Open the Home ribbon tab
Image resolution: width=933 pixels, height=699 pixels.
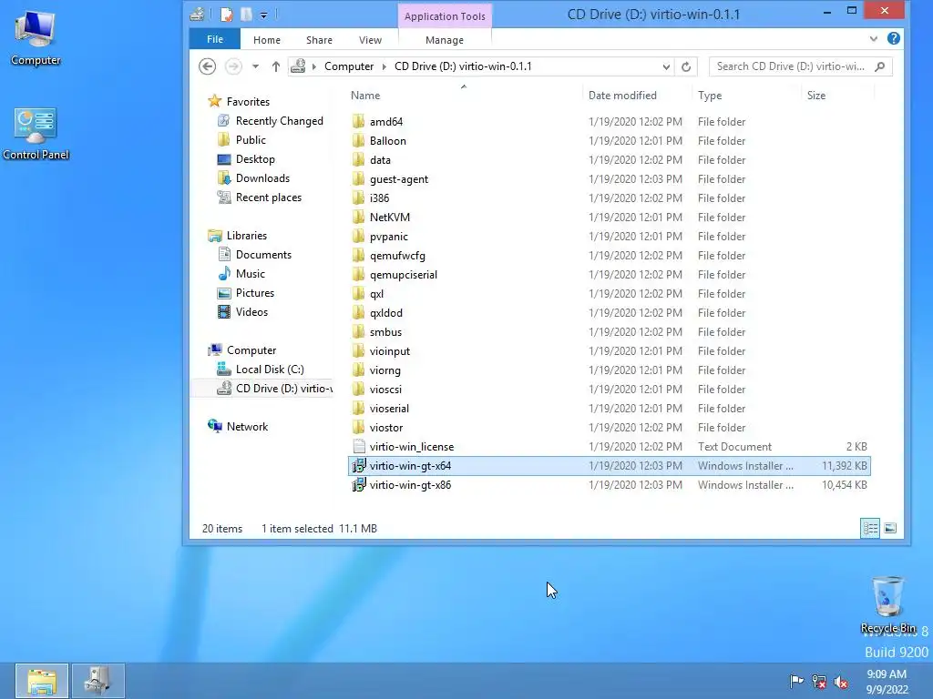(x=267, y=40)
